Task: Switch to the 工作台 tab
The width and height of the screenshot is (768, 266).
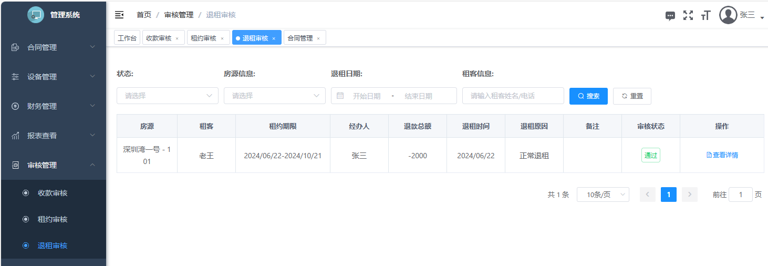Action: [x=127, y=38]
